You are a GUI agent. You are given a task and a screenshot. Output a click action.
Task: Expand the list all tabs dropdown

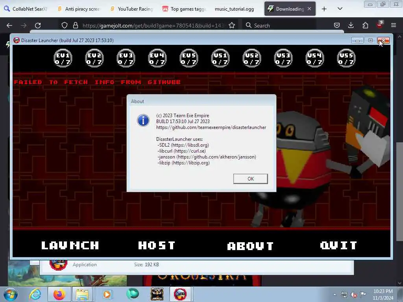click(340, 9)
